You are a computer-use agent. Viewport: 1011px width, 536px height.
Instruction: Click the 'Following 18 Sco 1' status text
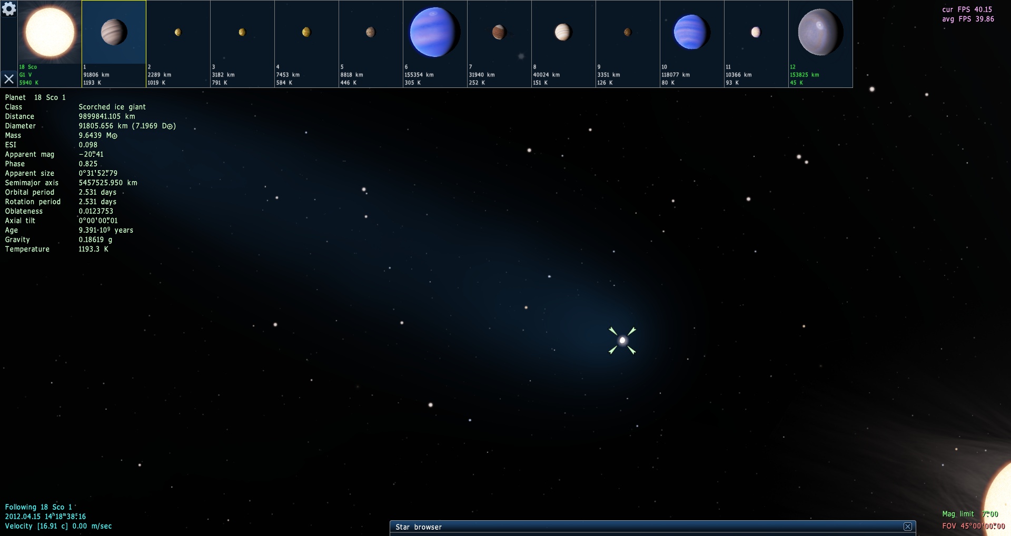tap(38, 507)
